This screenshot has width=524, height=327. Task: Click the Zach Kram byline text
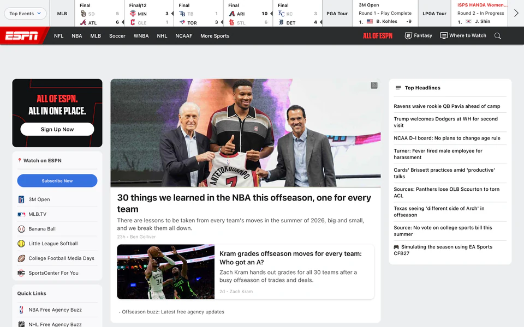(x=241, y=291)
